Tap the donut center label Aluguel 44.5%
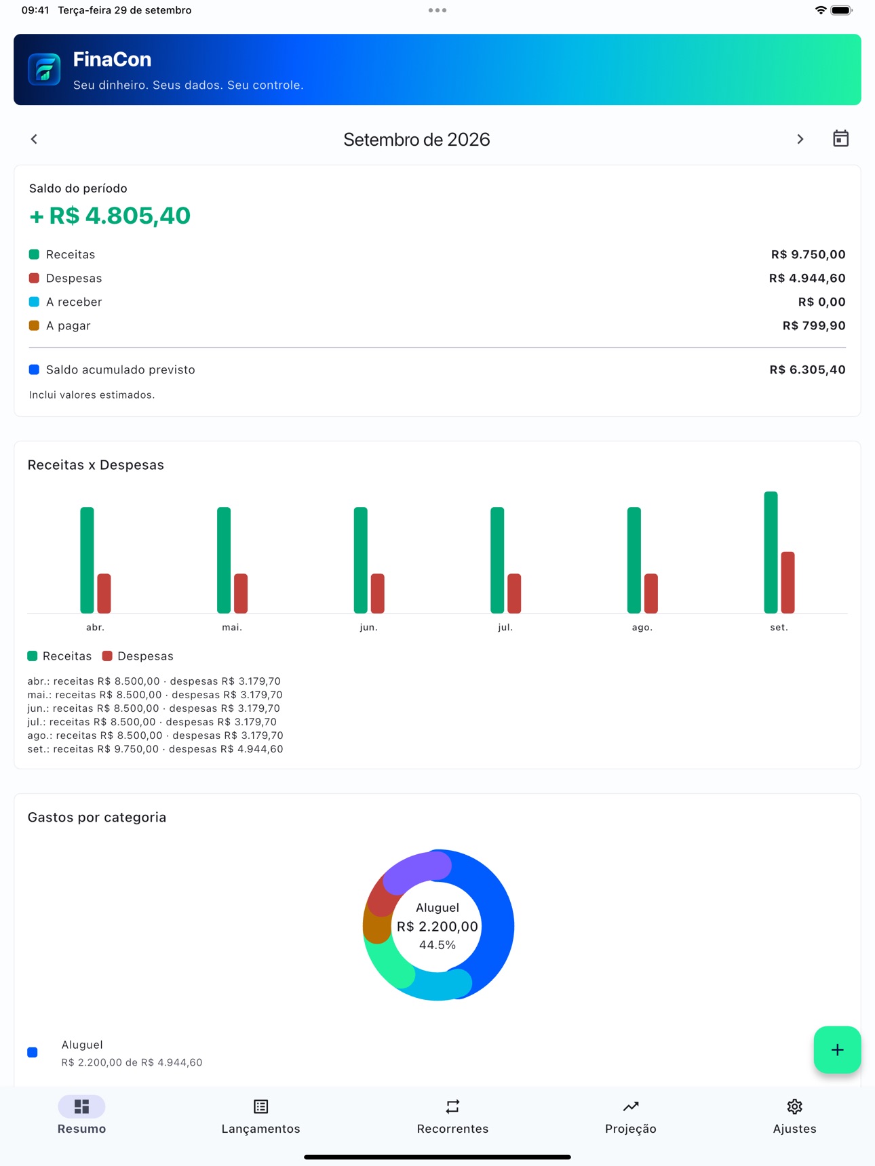Image resolution: width=875 pixels, height=1166 pixels. point(437,926)
